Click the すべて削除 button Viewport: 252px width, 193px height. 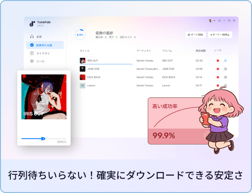pos(195,34)
